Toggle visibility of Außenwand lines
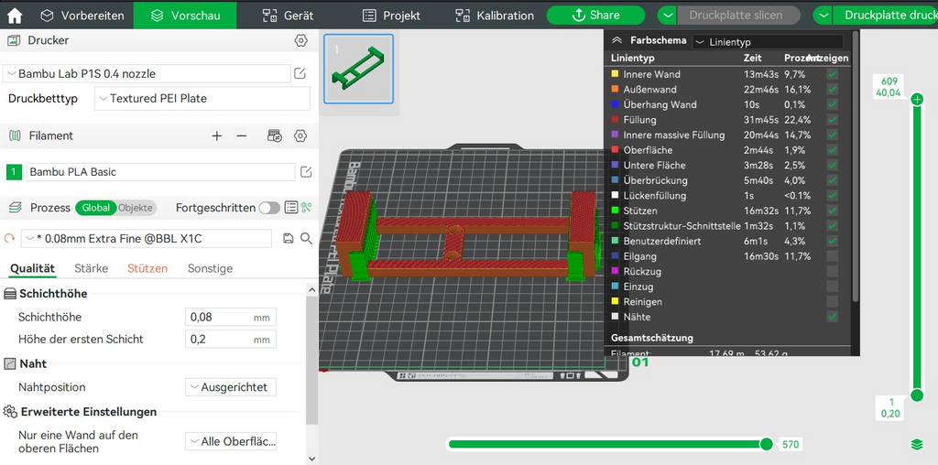Image resolution: width=938 pixels, height=465 pixels. click(832, 89)
